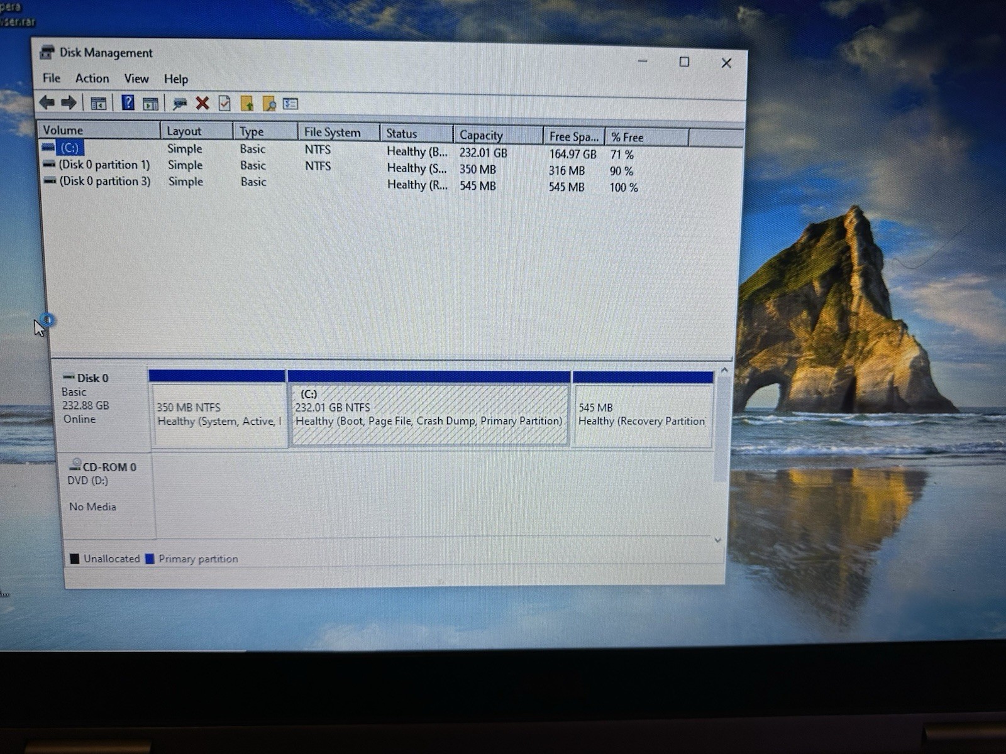Image resolution: width=1006 pixels, height=754 pixels.
Task: Select the 350 MB NTFS system partition block
Action: click(218, 409)
